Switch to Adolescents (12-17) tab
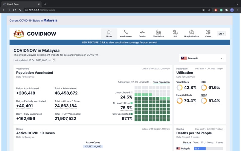 (x=128, y=82)
